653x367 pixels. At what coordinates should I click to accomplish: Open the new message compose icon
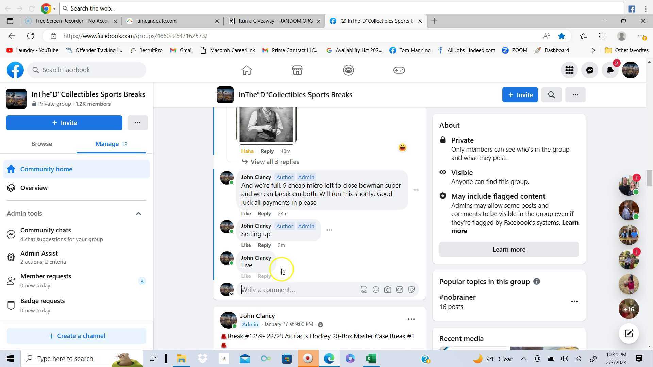pyautogui.click(x=629, y=333)
